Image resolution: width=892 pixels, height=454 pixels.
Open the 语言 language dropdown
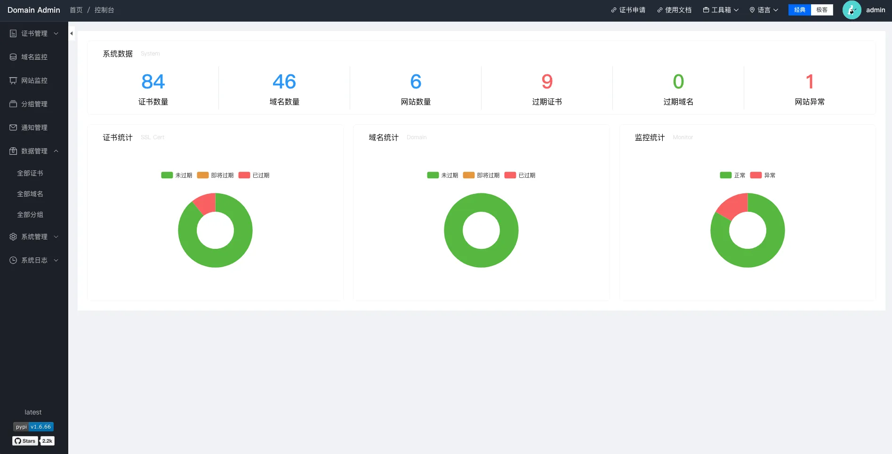tap(763, 10)
